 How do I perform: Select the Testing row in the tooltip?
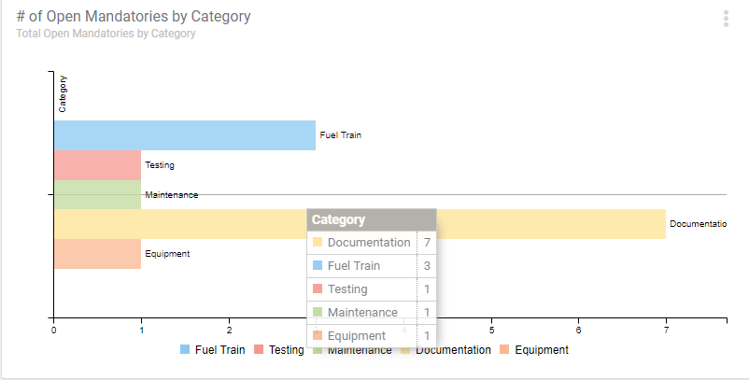pos(372,289)
